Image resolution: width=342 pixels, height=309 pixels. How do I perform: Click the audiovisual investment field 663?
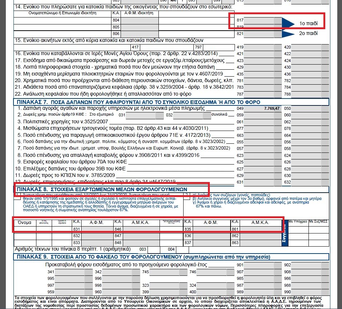[x=263, y=135]
